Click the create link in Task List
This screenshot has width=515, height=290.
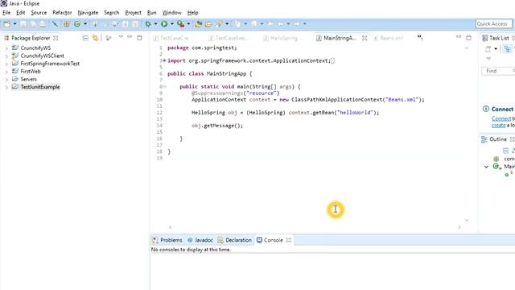[498, 126]
